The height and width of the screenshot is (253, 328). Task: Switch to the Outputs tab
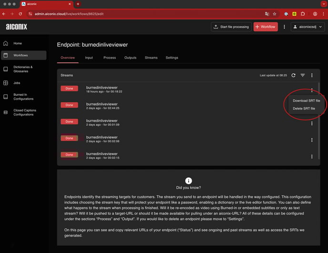tap(130, 58)
